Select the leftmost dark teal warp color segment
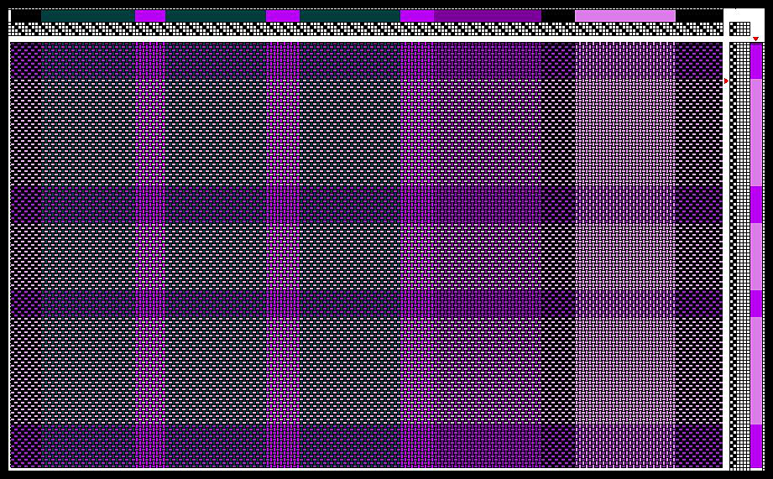The width and height of the screenshot is (773, 479). pos(88,16)
